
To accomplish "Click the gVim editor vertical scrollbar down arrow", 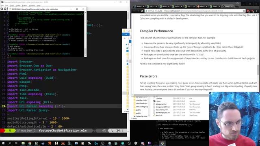I will [x=128, y=131].
